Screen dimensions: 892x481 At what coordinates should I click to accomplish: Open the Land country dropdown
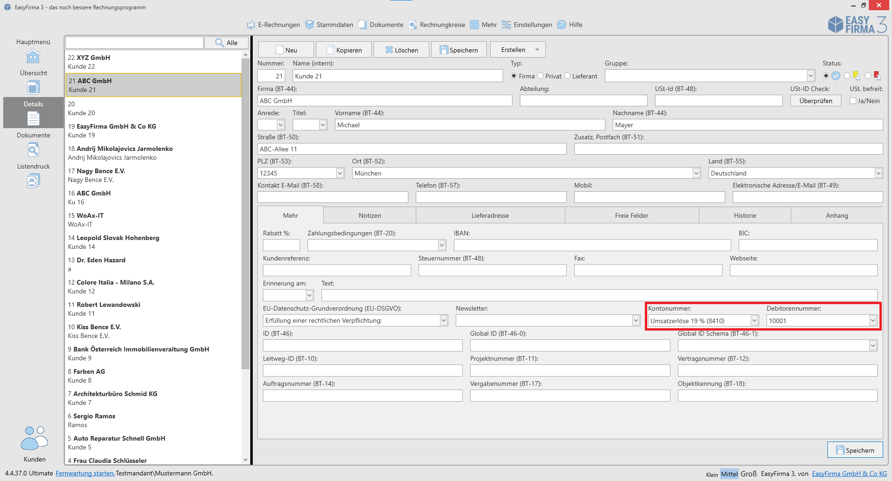pyautogui.click(x=878, y=173)
